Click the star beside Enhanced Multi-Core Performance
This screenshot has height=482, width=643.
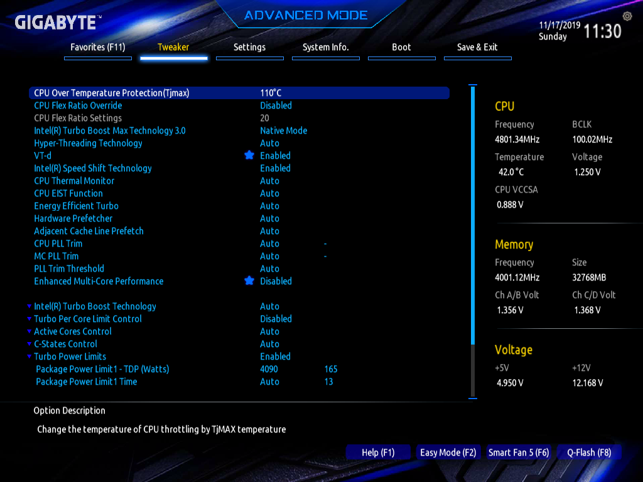(249, 281)
